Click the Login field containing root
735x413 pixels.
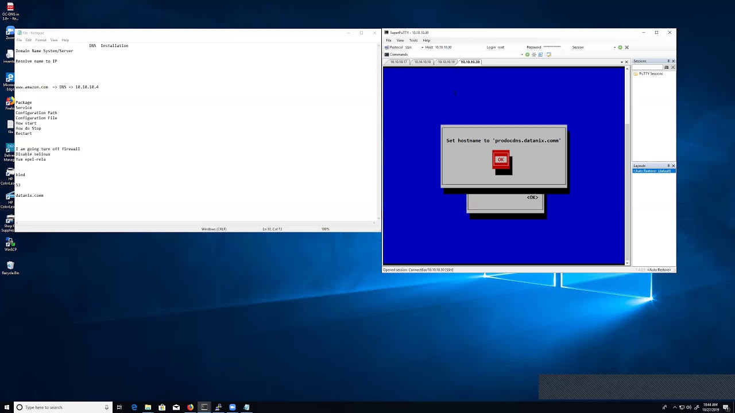[510, 47]
